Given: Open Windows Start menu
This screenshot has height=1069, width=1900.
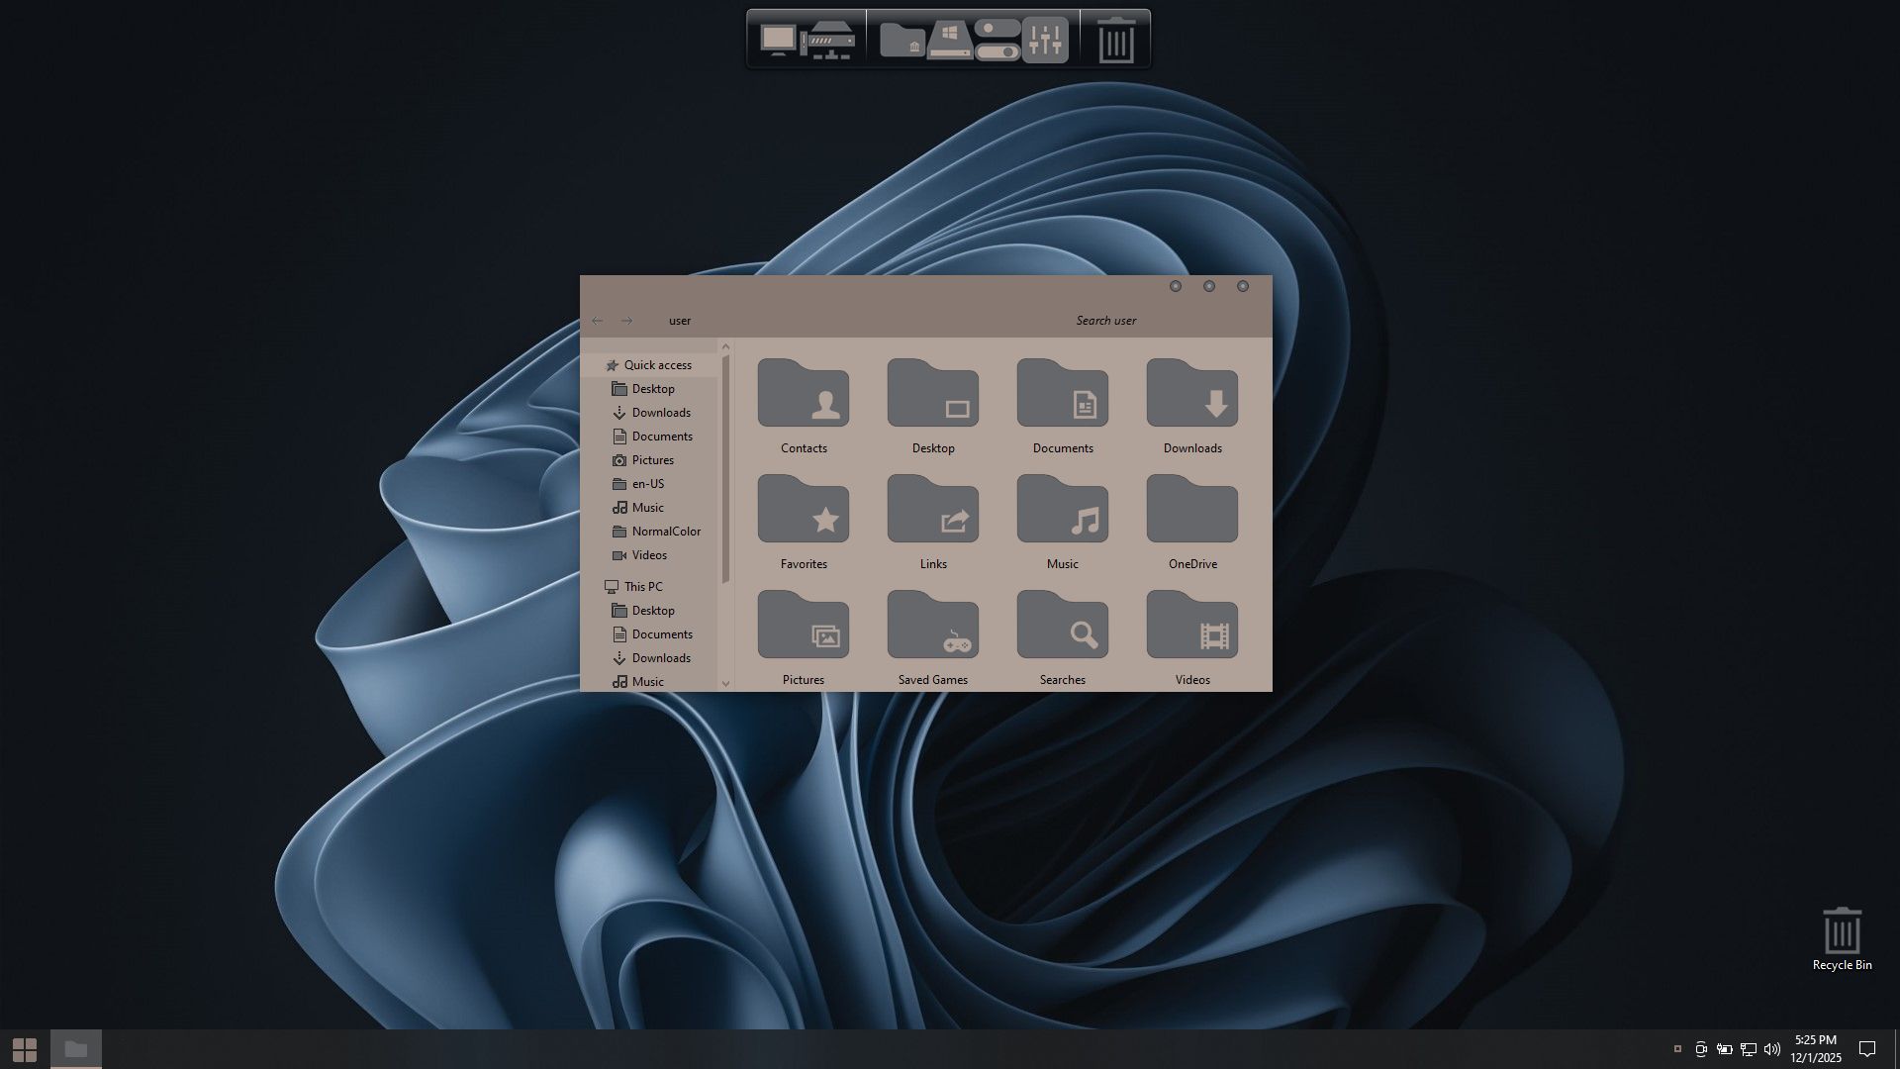Looking at the screenshot, I should click(x=25, y=1049).
